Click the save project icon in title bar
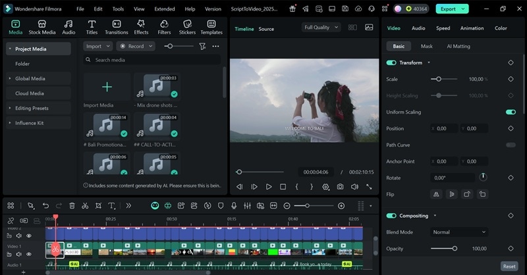 coord(345,9)
